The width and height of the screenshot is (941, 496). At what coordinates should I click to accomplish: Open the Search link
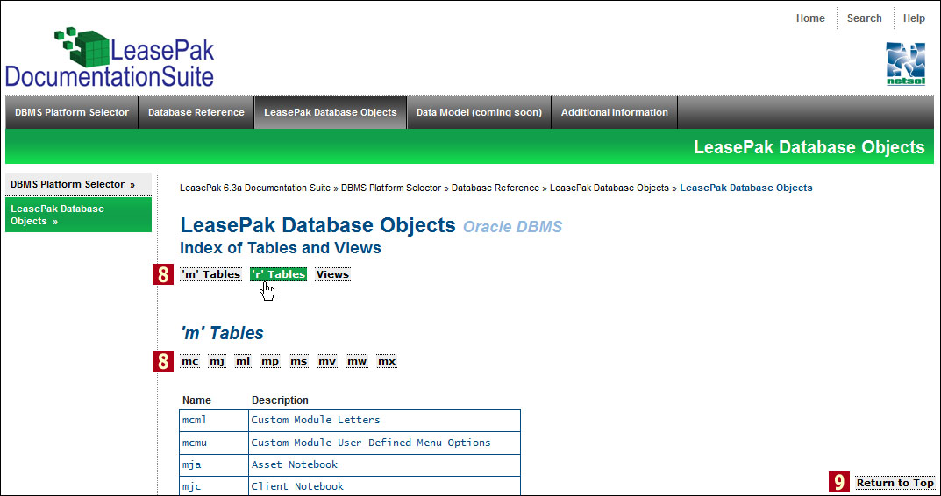coord(864,18)
